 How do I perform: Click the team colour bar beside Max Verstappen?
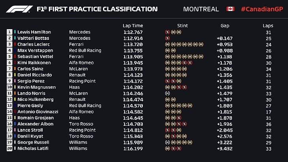click(15, 50)
